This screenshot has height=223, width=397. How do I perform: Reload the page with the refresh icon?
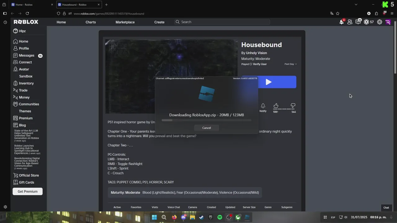(27, 13)
